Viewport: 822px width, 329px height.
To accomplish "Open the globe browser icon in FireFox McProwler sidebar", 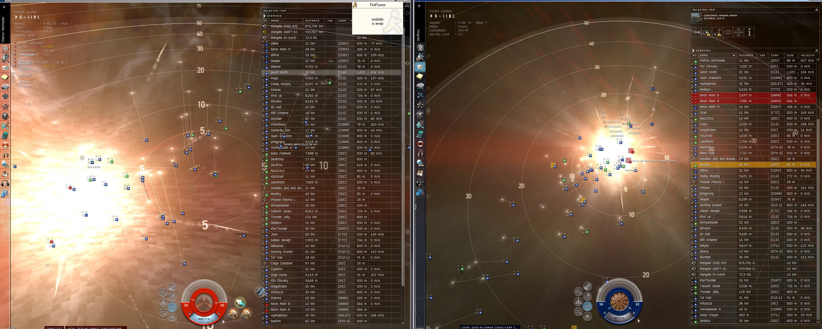I will [5, 164].
